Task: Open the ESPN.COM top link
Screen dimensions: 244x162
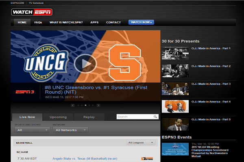Action: pos(17,3)
